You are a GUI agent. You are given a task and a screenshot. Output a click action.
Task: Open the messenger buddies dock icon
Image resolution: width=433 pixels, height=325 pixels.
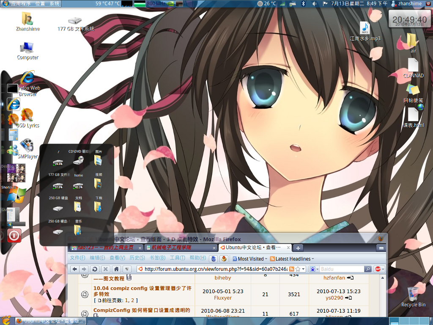[12, 151]
